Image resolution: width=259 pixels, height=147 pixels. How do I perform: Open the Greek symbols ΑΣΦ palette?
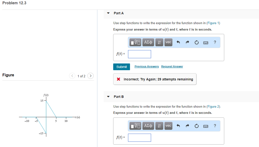(x=148, y=42)
